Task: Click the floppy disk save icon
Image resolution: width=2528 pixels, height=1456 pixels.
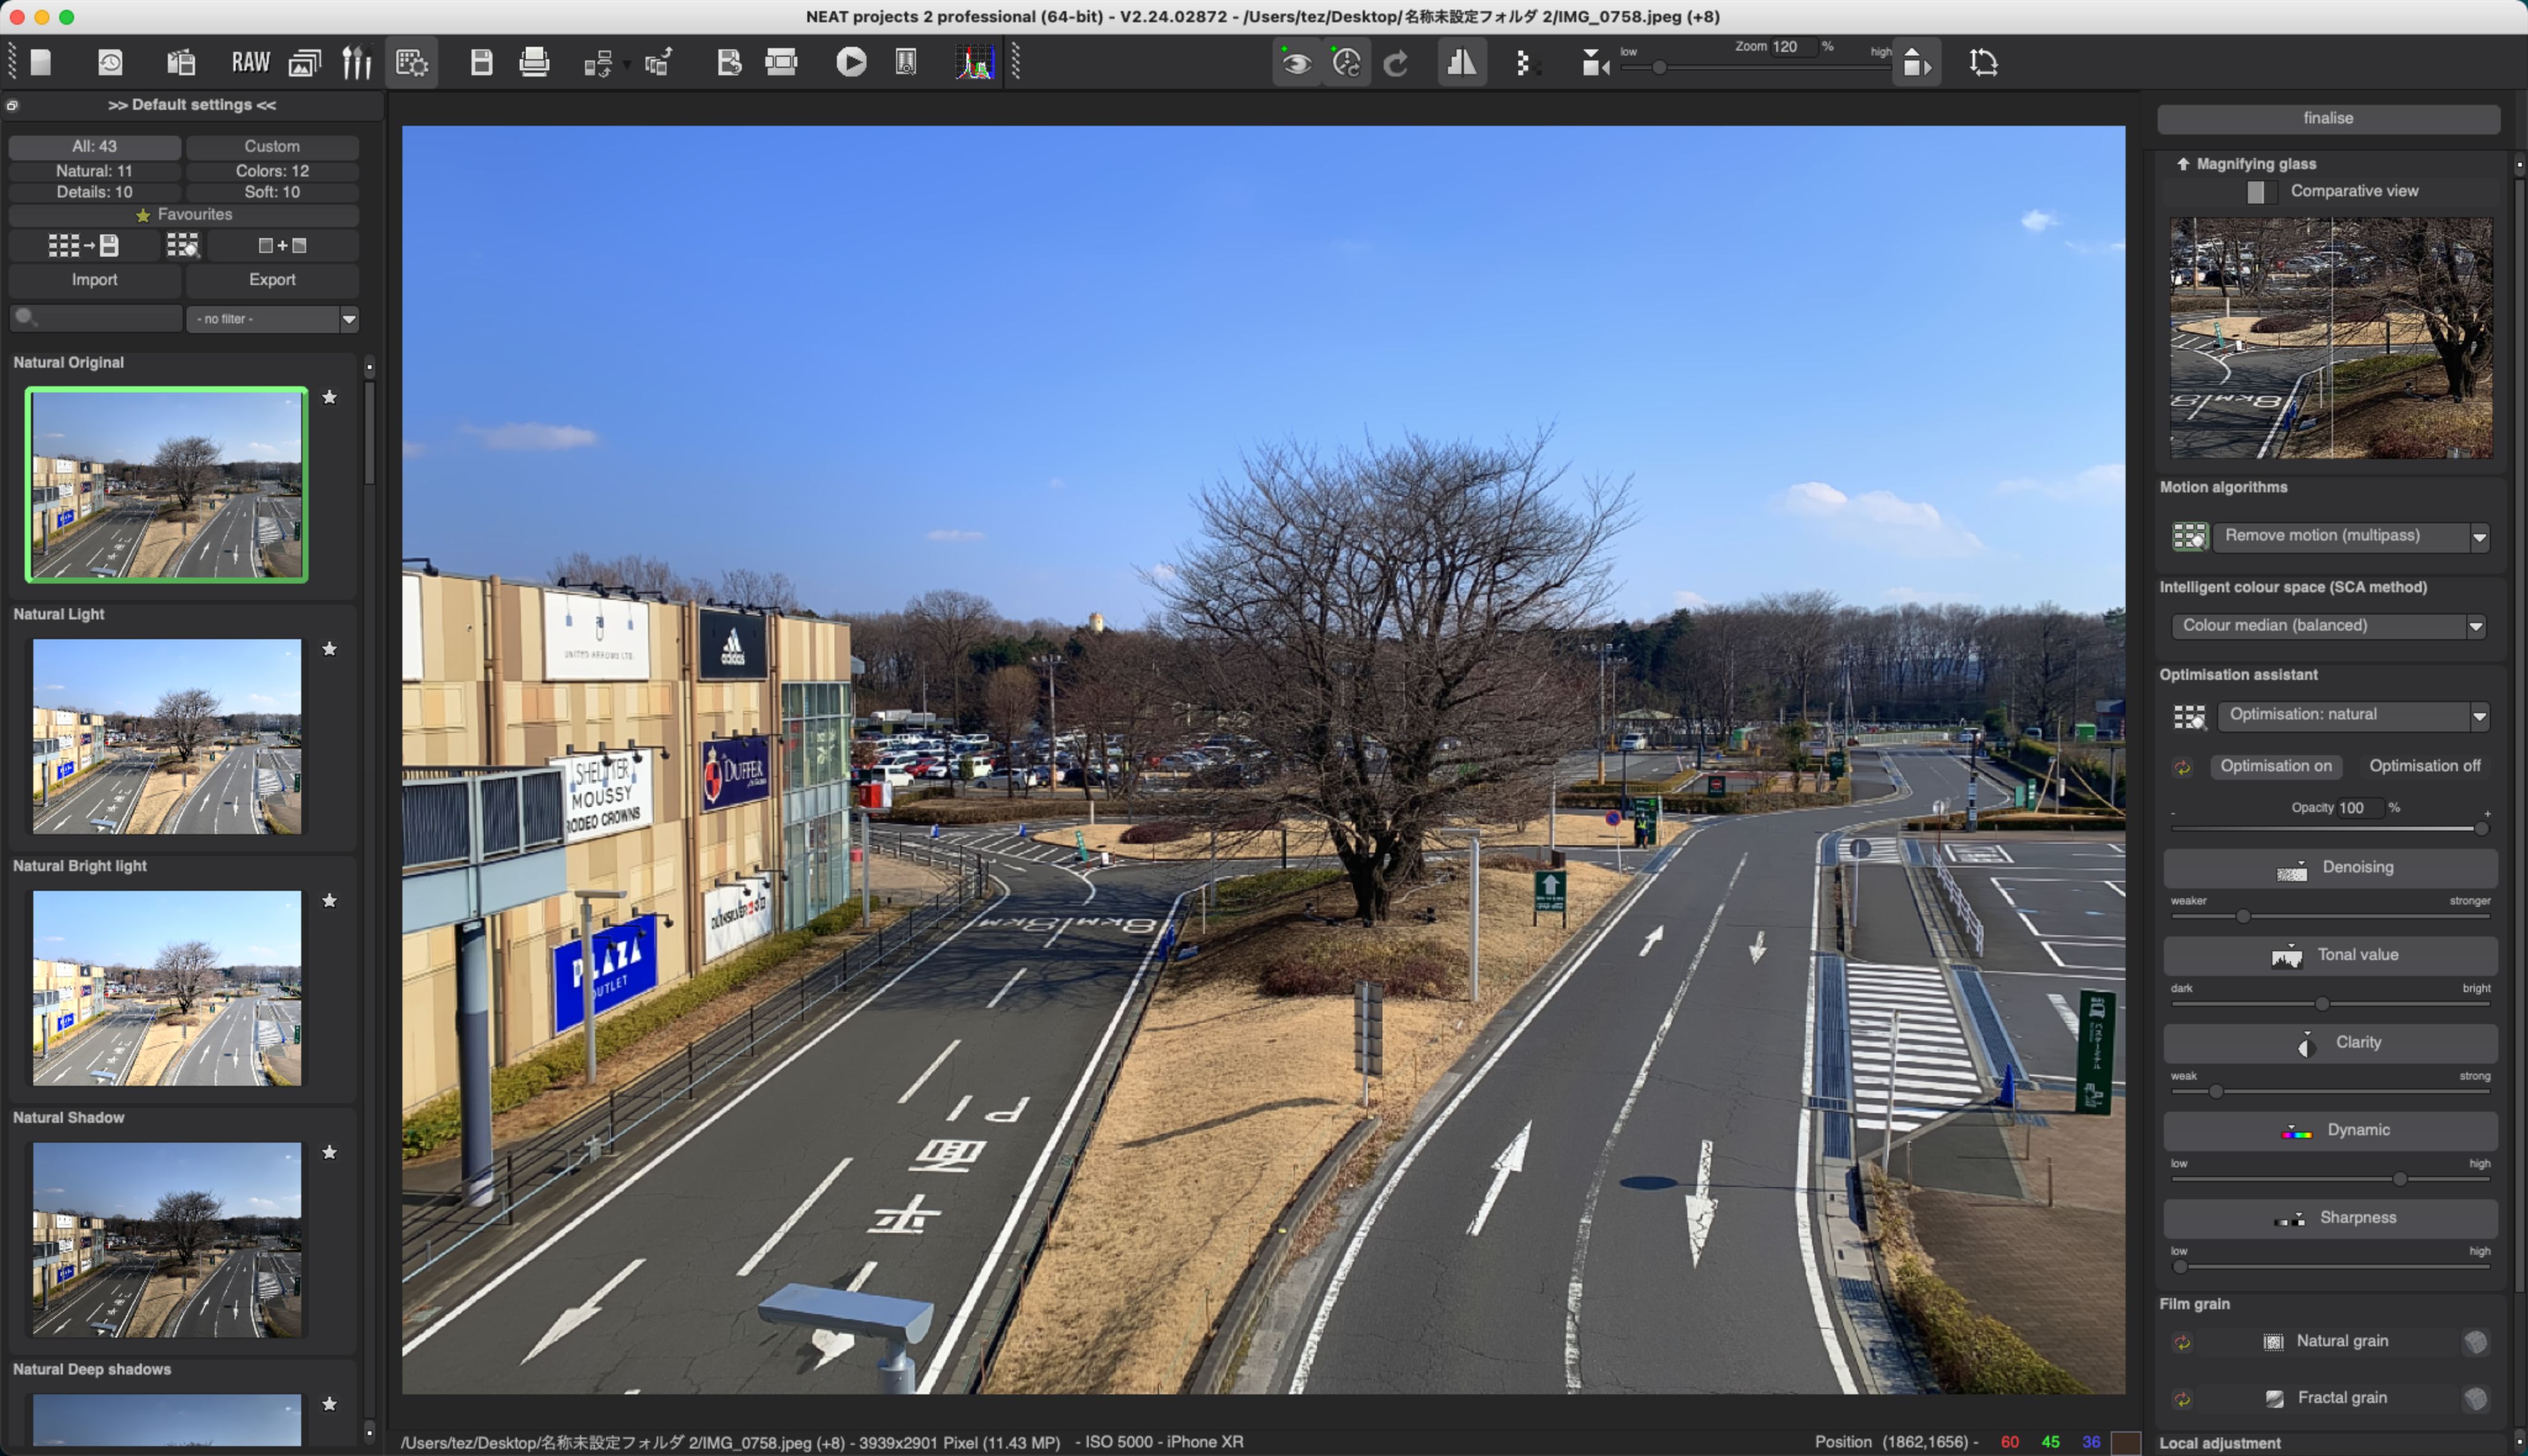Action: pos(481,63)
